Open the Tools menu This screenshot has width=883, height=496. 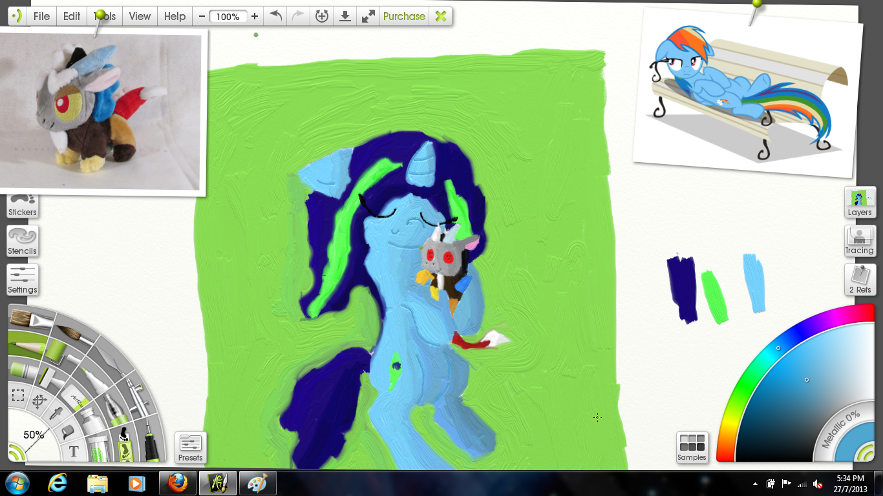click(x=105, y=16)
